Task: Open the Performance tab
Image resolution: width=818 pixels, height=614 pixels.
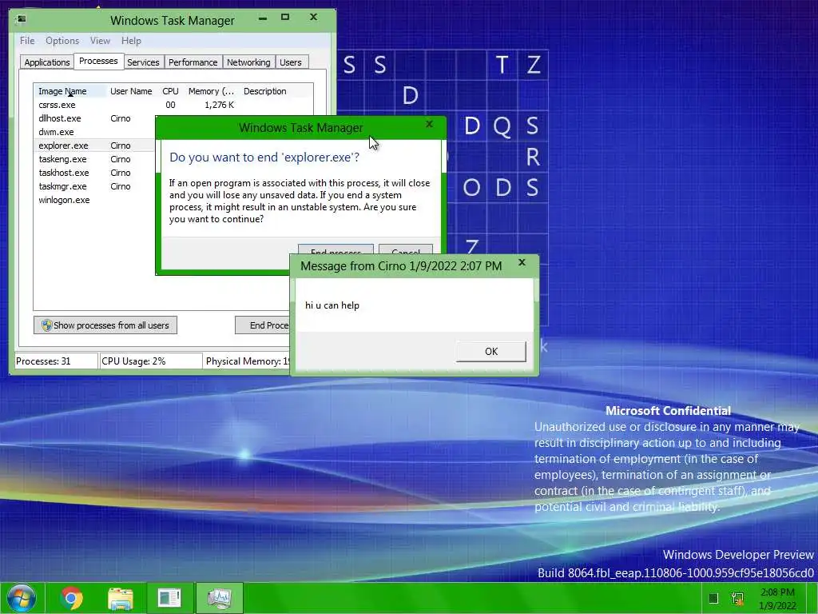Action: pyautogui.click(x=193, y=62)
